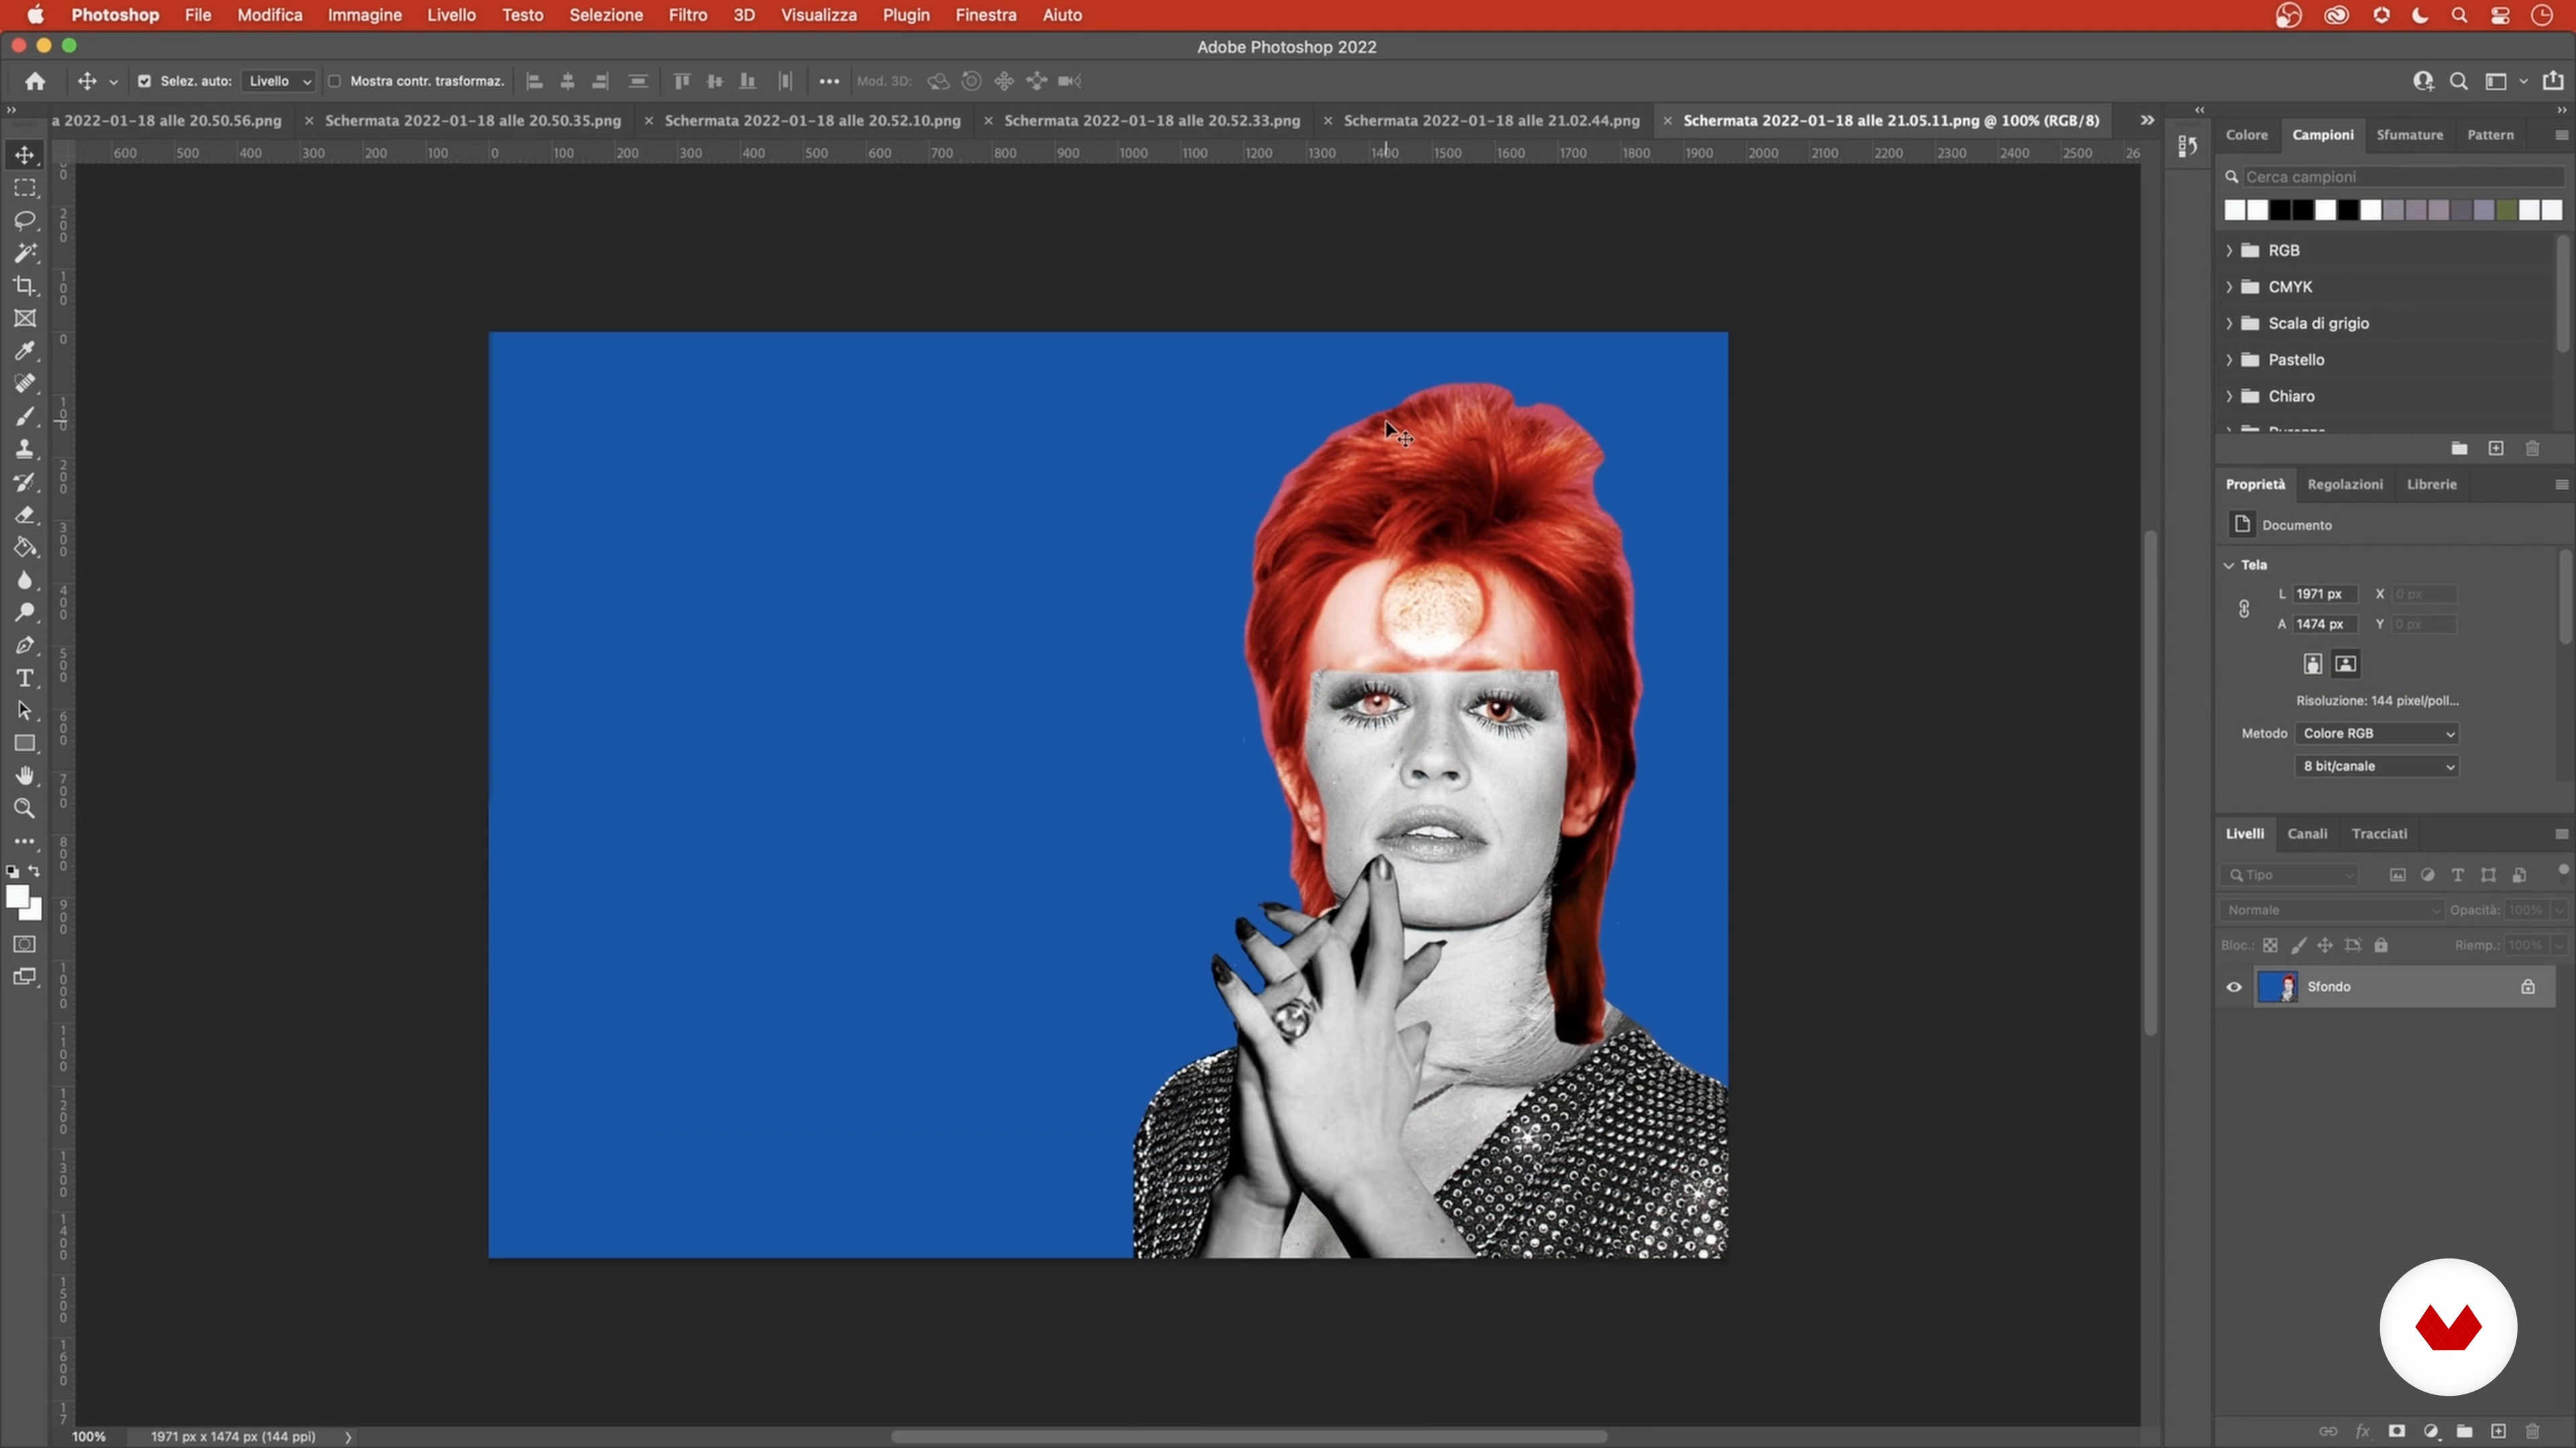The image size is (2576, 1448).
Task: Hide the Sfondo layer visibility eye
Action: click(x=2234, y=986)
